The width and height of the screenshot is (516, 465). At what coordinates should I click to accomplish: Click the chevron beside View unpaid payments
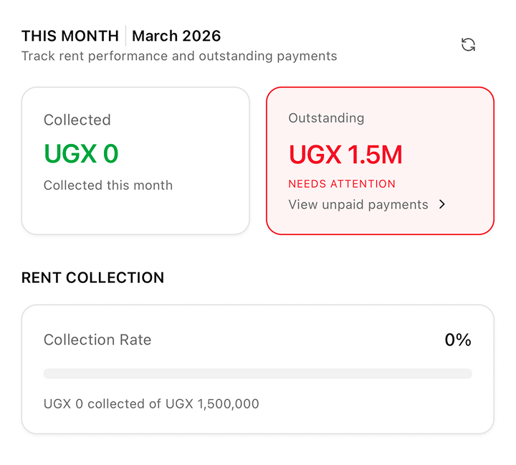pyautogui.click(x=442, y=204)
